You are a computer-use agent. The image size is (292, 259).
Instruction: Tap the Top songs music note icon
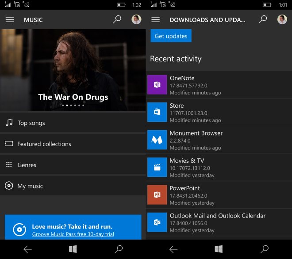point(9,123)
